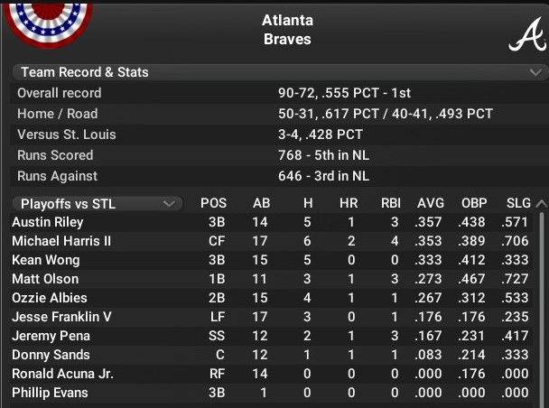Click the vertical scrollbar of the stats table
The width and height of the screenshot is (549, 408).
(x=542, y=308)
